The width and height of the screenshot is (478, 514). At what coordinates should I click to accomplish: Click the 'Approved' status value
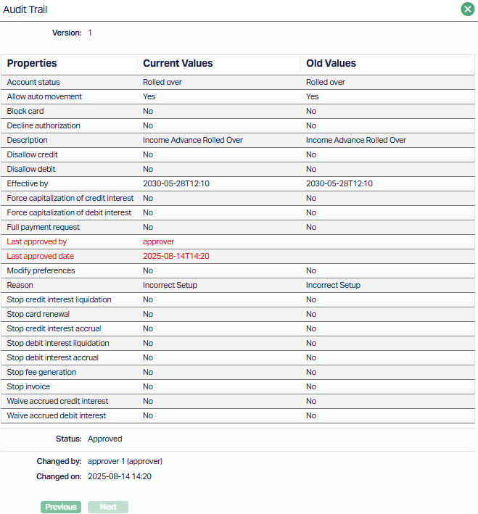click(x=104, y=439)
